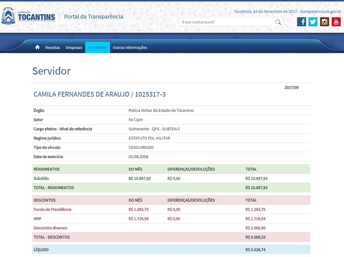The width and height of the screenshot is (344, 257).
Task: Click the IRRF discount row label
Action: [x=37, y=219]
